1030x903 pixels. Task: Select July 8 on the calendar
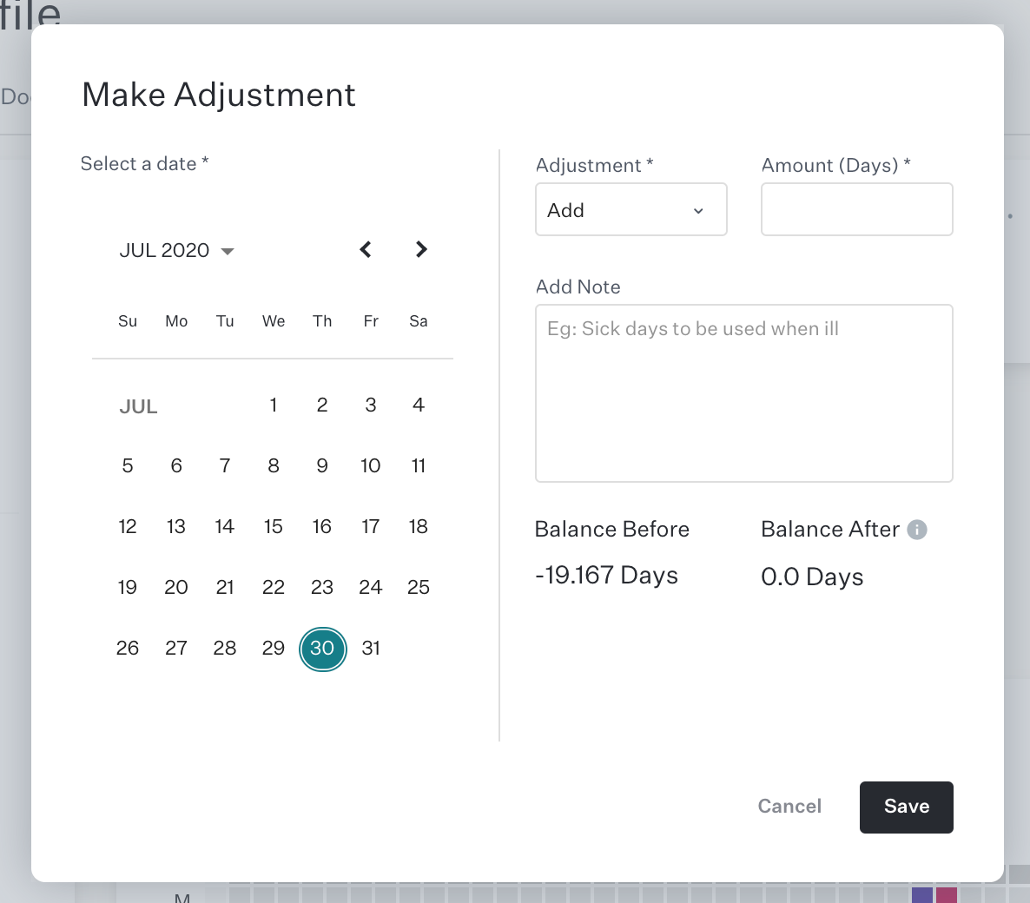click(x=274, y=465)
